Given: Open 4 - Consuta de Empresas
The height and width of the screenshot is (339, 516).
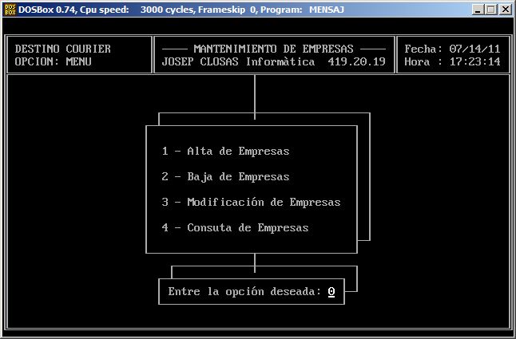Looking at the screenshot, I should tap(235, 227).
